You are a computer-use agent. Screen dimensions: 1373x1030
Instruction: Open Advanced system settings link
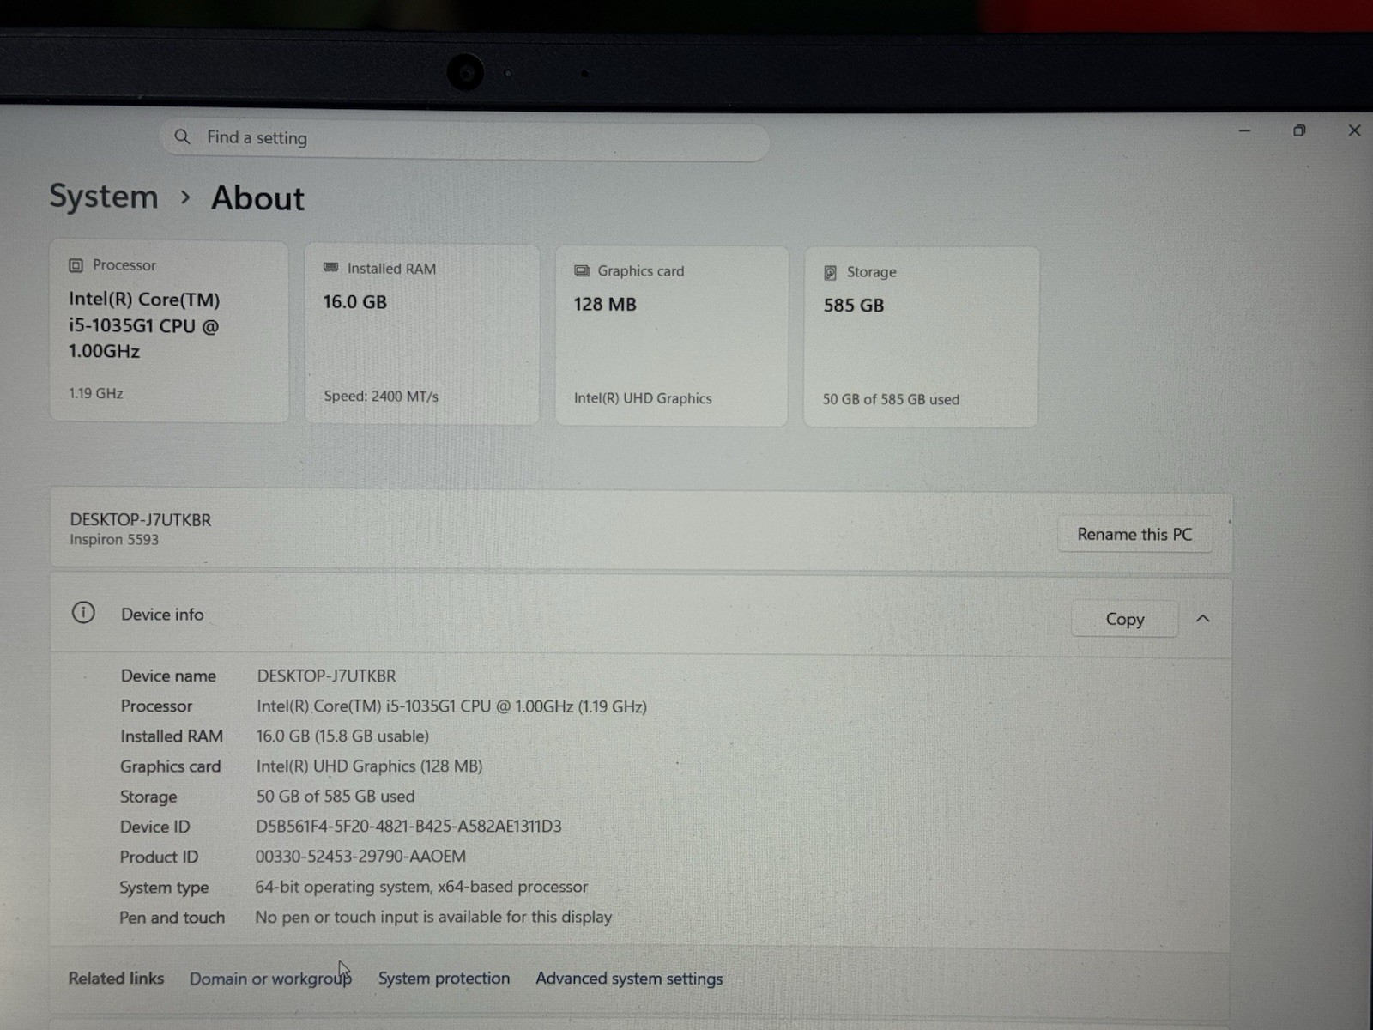[x=629, y=978]
